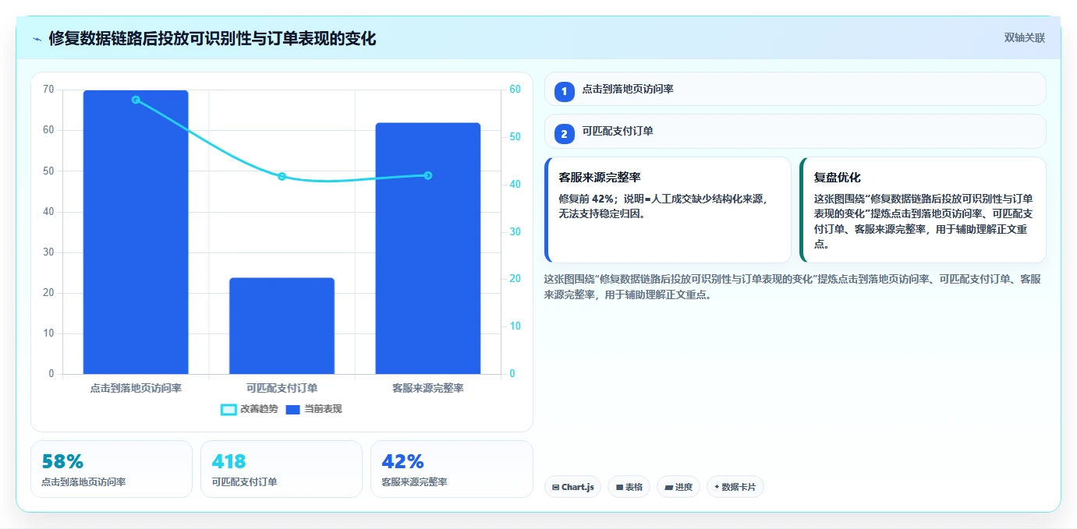This screenshot has height=529, width=1077.
Task: Click the list row text 可匹配支付订单
Action: [x=618, y=131]
